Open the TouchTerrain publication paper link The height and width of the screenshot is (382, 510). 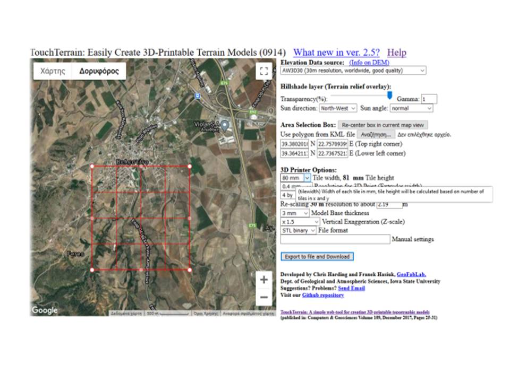(355, 312)
